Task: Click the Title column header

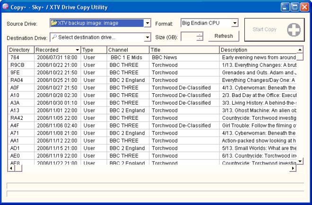Action: point(184,50)
